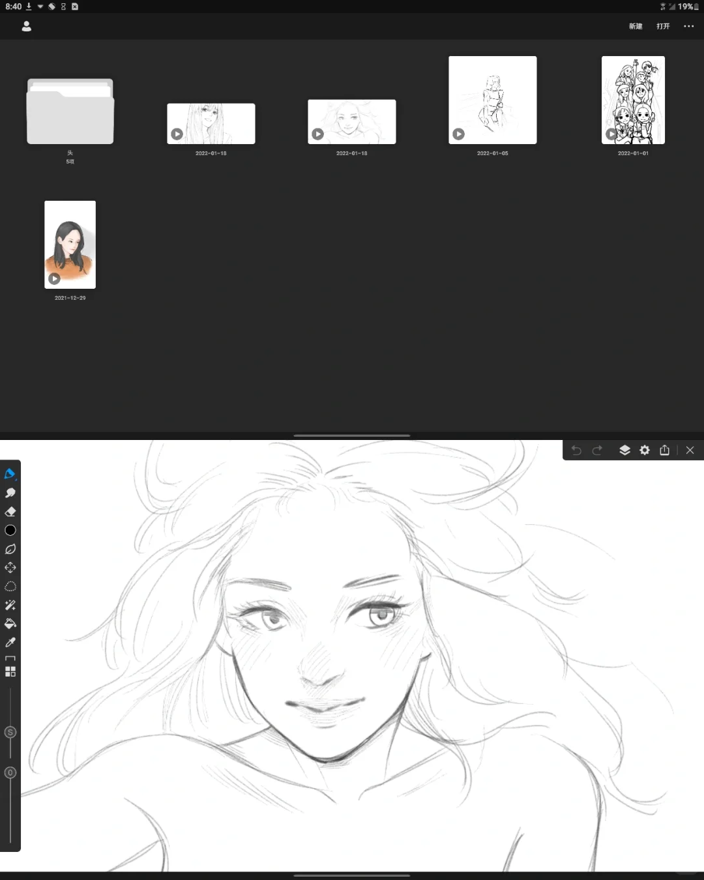Open the 头 folder
The width and height of the screenshot is (704, 880).
pos(70,111)
